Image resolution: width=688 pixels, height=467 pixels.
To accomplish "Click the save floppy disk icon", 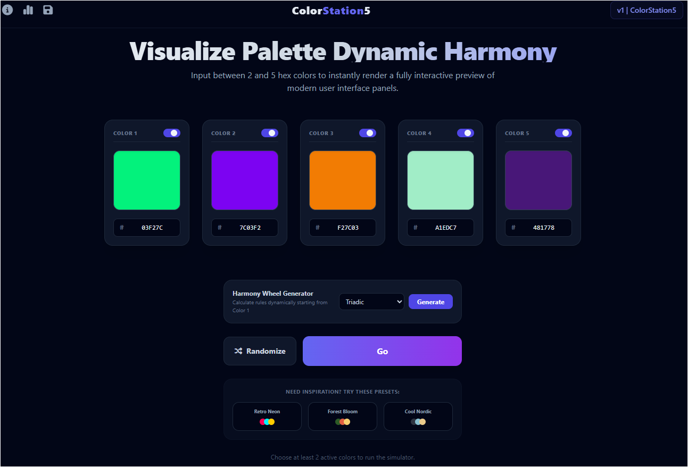I will 48,10.
